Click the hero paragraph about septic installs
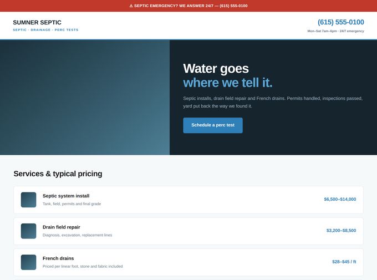 [x=273, y=102]
